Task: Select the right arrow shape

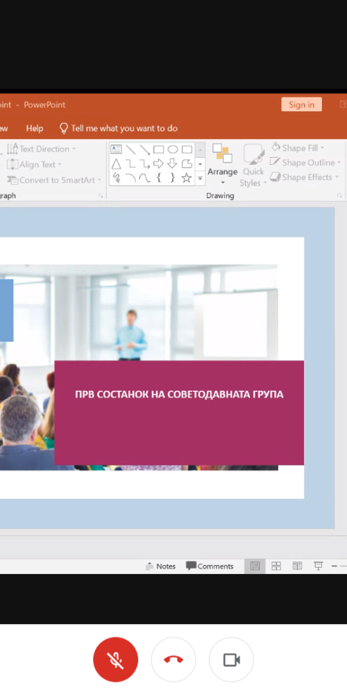Action: coord(158,163)
